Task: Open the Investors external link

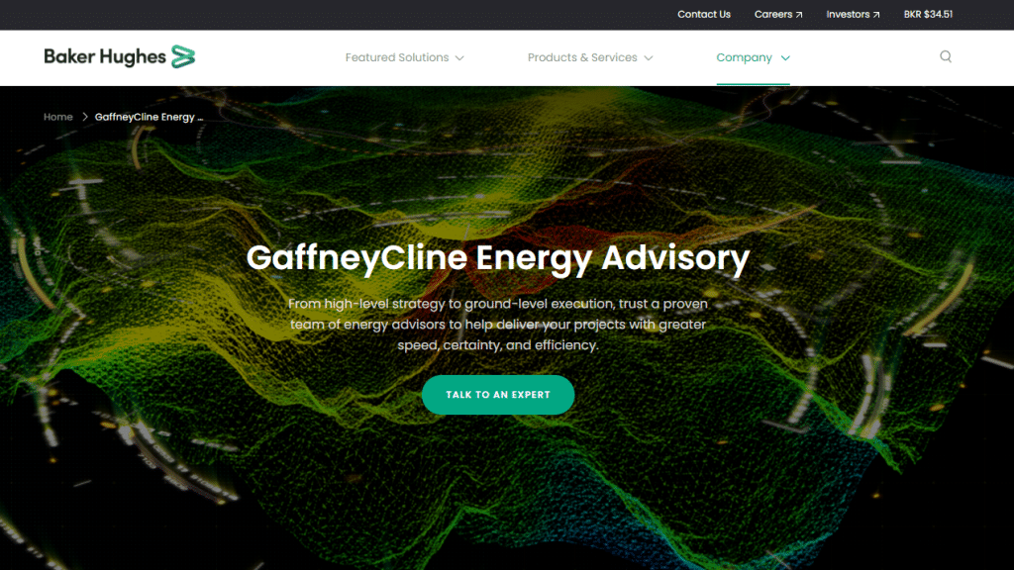Action: [853, 14]
